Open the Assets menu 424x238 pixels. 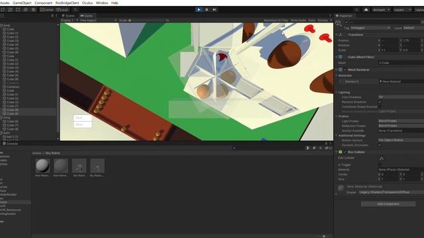pyautogui.click(x=5, y=3)
